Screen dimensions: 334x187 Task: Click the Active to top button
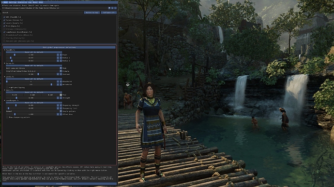[x=92, y=13]
